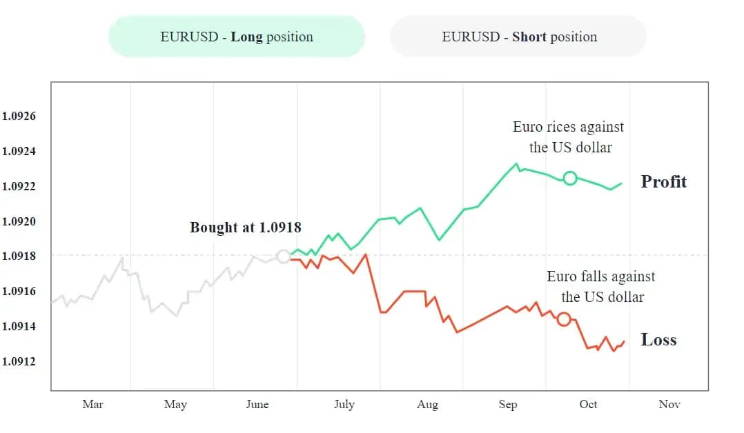Click the gray circle marker at the buy point

pyautogui.click(x=283, y=256)
